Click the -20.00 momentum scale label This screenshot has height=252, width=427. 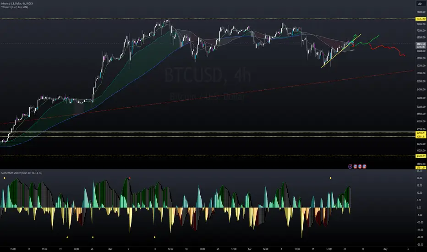[419, 237]
